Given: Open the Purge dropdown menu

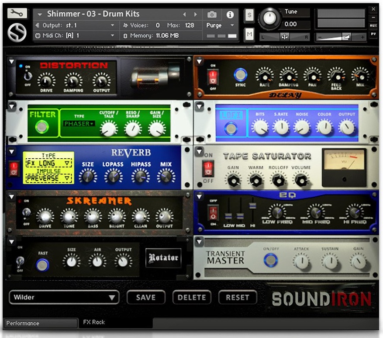Looking at the screenshot, I should [x=220, y=25].
